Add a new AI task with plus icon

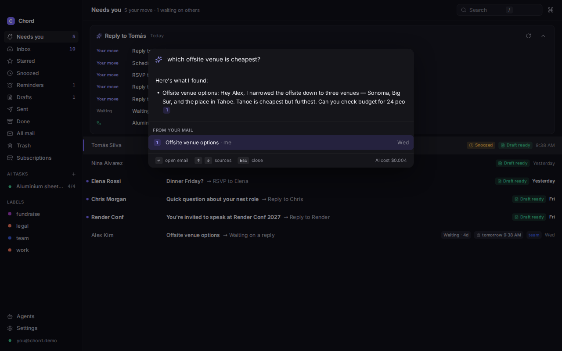(x=74, y=174)
